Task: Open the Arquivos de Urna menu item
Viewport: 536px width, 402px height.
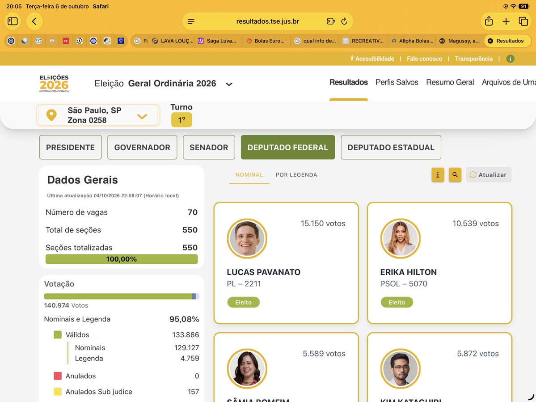Action: click(x=509, y=82)
